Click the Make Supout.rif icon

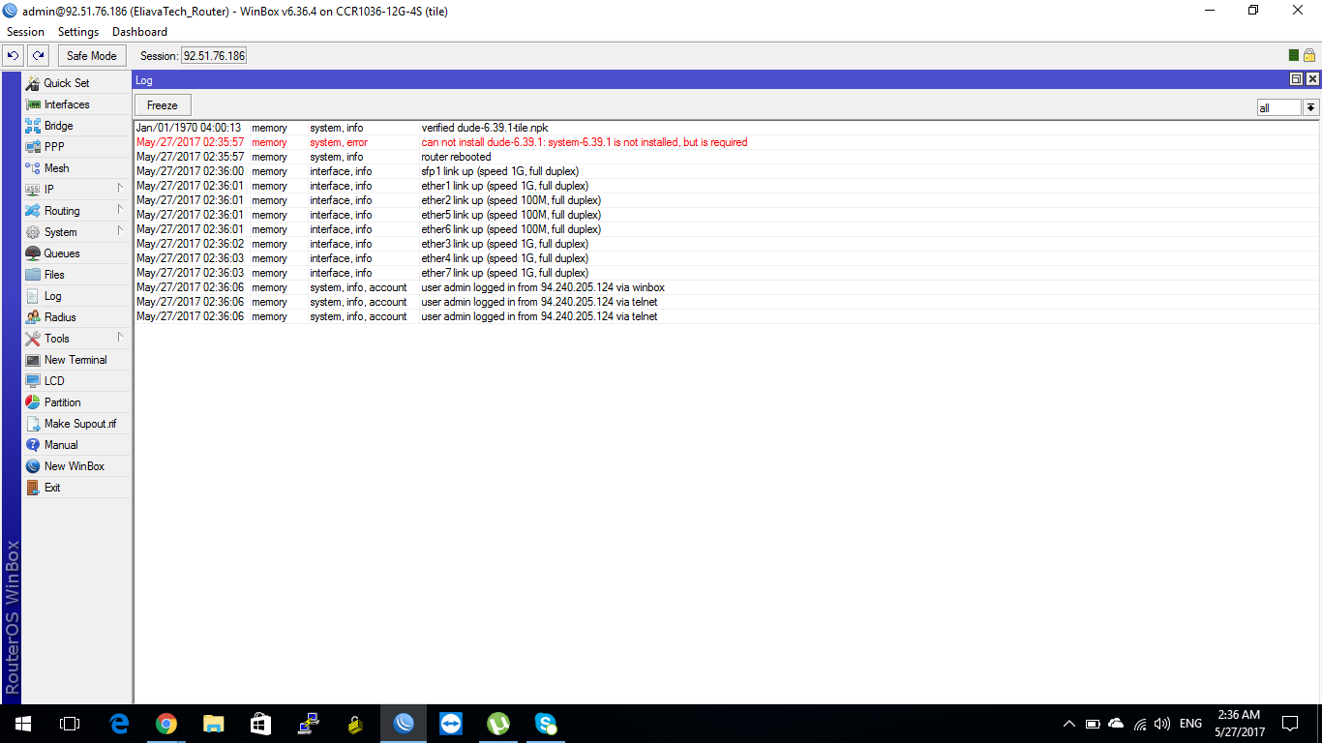click(x=33, y=424)
